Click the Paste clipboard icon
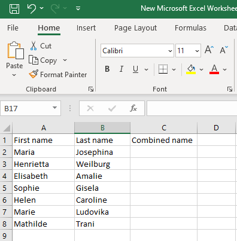 point(16,50)
